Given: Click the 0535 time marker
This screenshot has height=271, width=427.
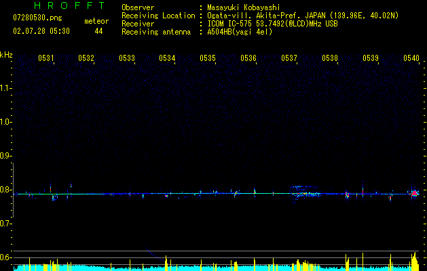Looking at the screenshot, I should tap(208, 58).
